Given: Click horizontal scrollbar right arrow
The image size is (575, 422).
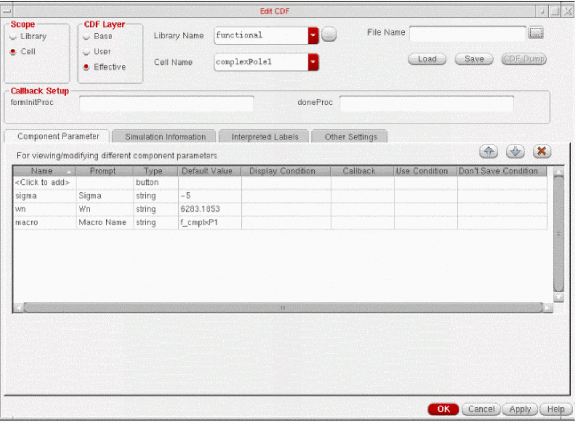Looking at the screenshot, I should pos(548,308).
